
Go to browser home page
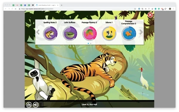click(16, 9)
